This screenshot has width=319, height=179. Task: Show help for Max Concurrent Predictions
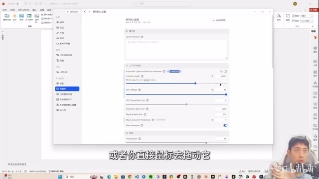point(153,120)
